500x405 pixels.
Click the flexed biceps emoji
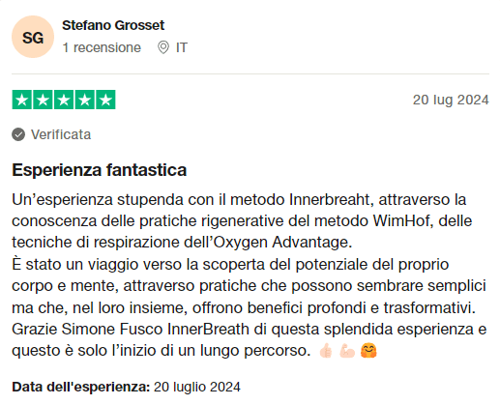[347, 351]
